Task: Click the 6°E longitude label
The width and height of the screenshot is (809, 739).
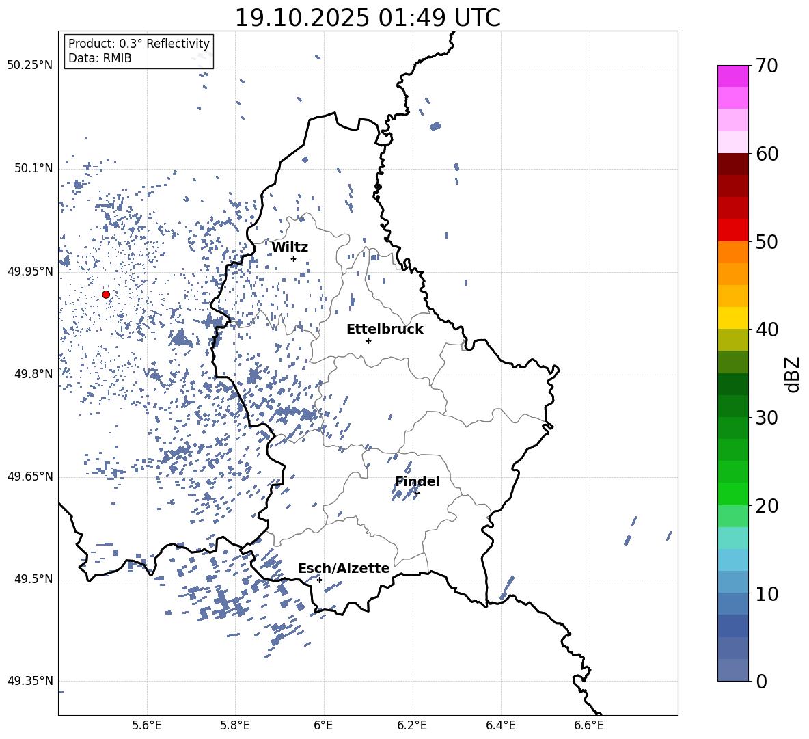Action: coord(323,725)
